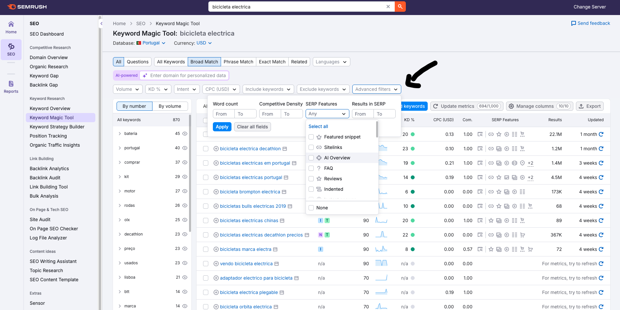
Task: Select the SEO rail icon
Action: [11, 50]
